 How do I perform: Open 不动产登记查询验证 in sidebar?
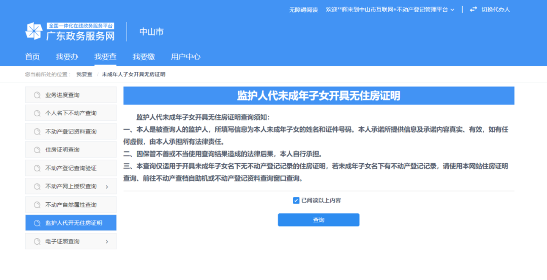[x=71, y=168]
